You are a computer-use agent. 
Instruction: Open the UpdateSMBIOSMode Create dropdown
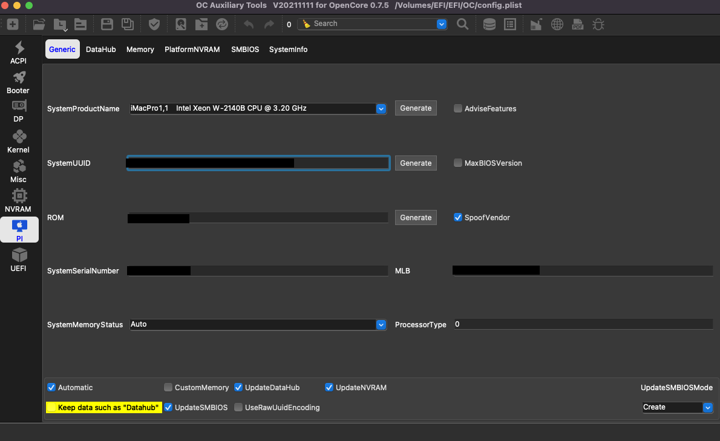[x=707, y=408]
